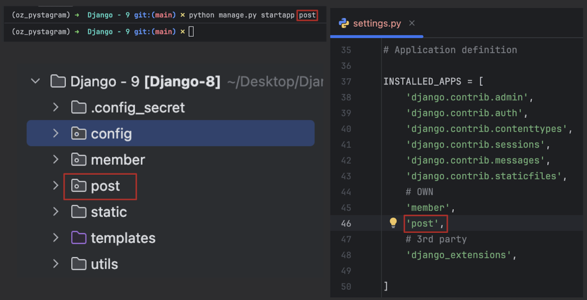Place cursor on 'django.contrib.contenttypes' string
This screenshot has width=587, height=300.
pos(487,129)
